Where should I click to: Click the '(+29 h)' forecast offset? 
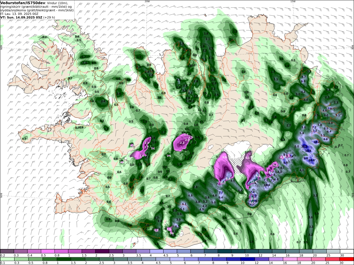pyautogui.click(x=49, y=17)
